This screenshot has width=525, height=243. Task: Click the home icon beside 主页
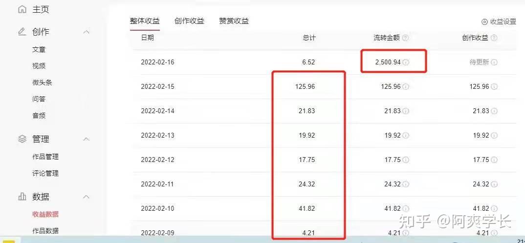pos(22,9)
